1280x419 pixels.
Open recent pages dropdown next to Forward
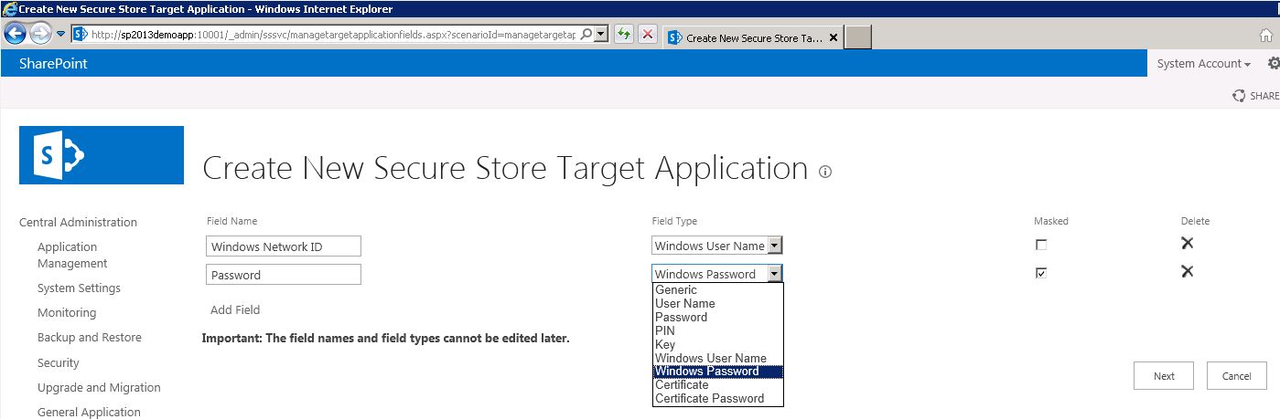coord(61,34)
